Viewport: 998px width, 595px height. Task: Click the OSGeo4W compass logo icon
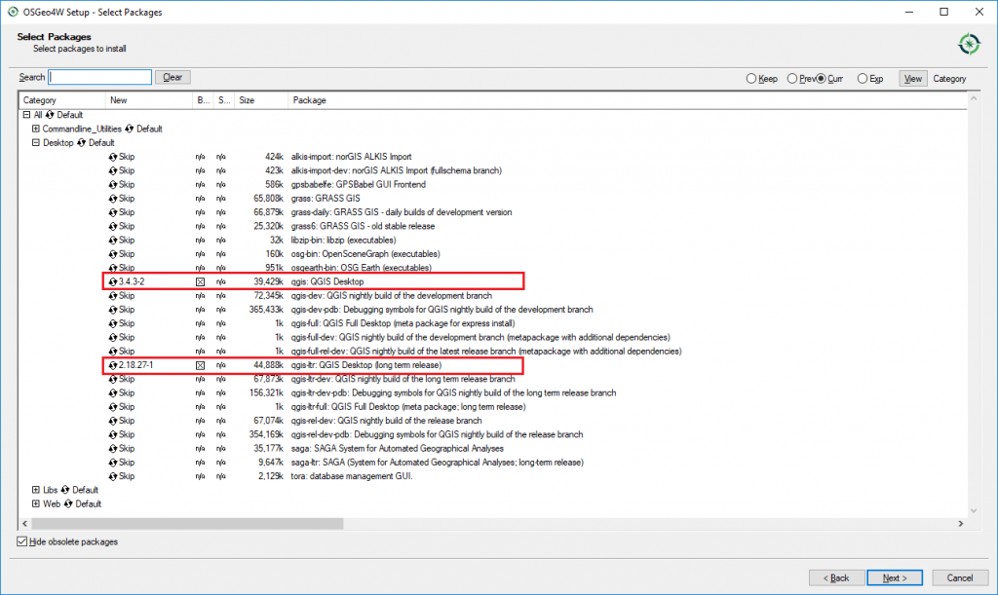(969, 44)
